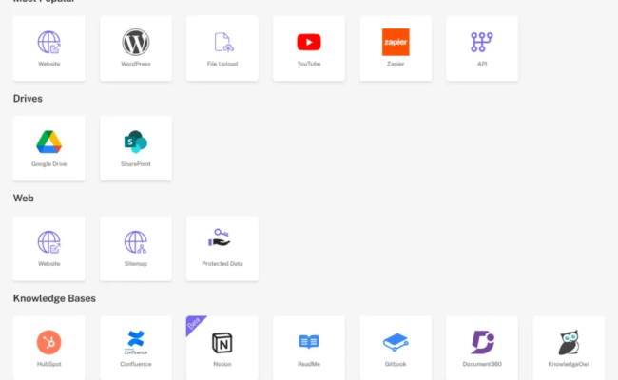This screenshot has width=618, height=380.
Task: Select the Notion beta integration
Action: pyautogui.click(x=222, y=348)
